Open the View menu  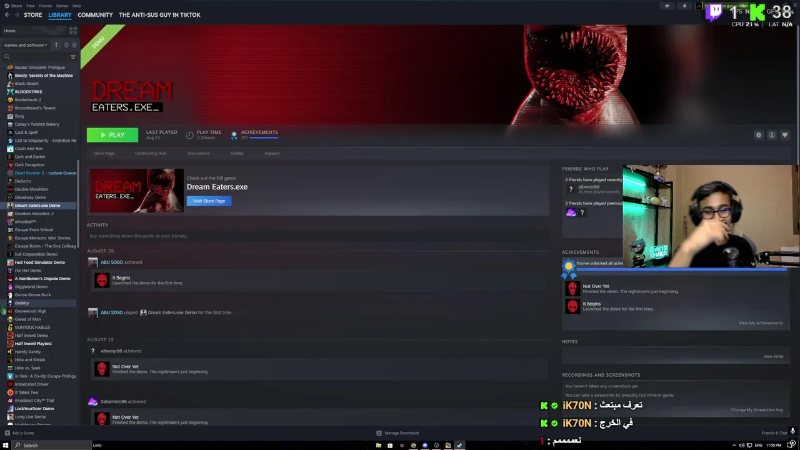tap(30, 6)
